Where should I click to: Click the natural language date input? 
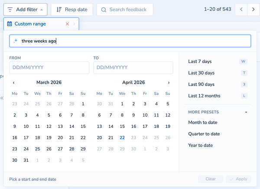(130, 41)
